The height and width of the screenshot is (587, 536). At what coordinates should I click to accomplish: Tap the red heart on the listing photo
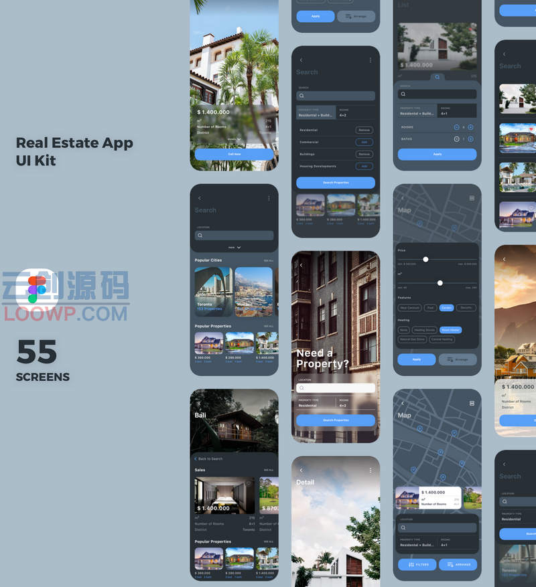click(531, 130)
